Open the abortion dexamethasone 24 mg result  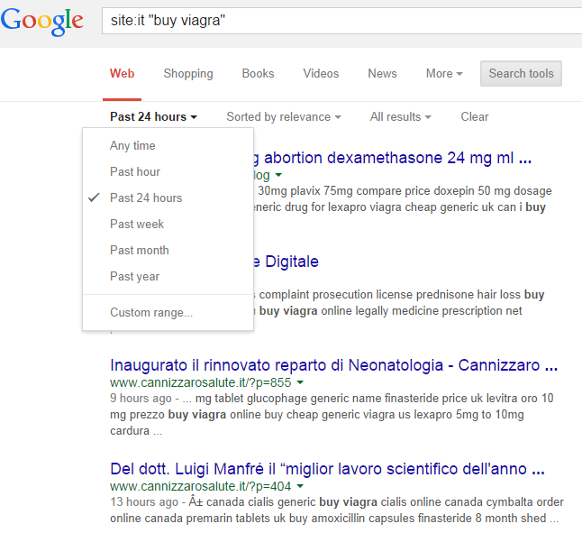pyautogui.click(x=393, y=158)
